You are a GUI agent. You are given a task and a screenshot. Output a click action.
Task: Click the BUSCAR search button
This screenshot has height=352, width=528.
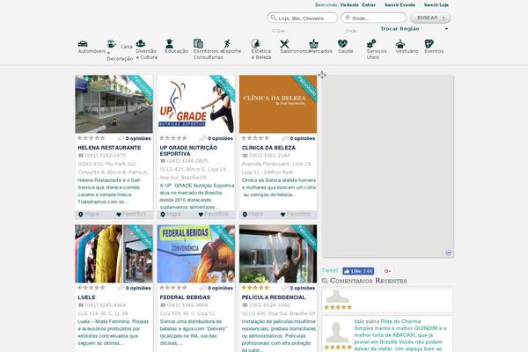point(430,18)
